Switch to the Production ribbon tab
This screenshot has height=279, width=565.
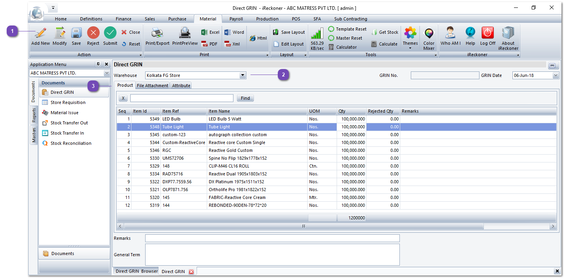267,19
